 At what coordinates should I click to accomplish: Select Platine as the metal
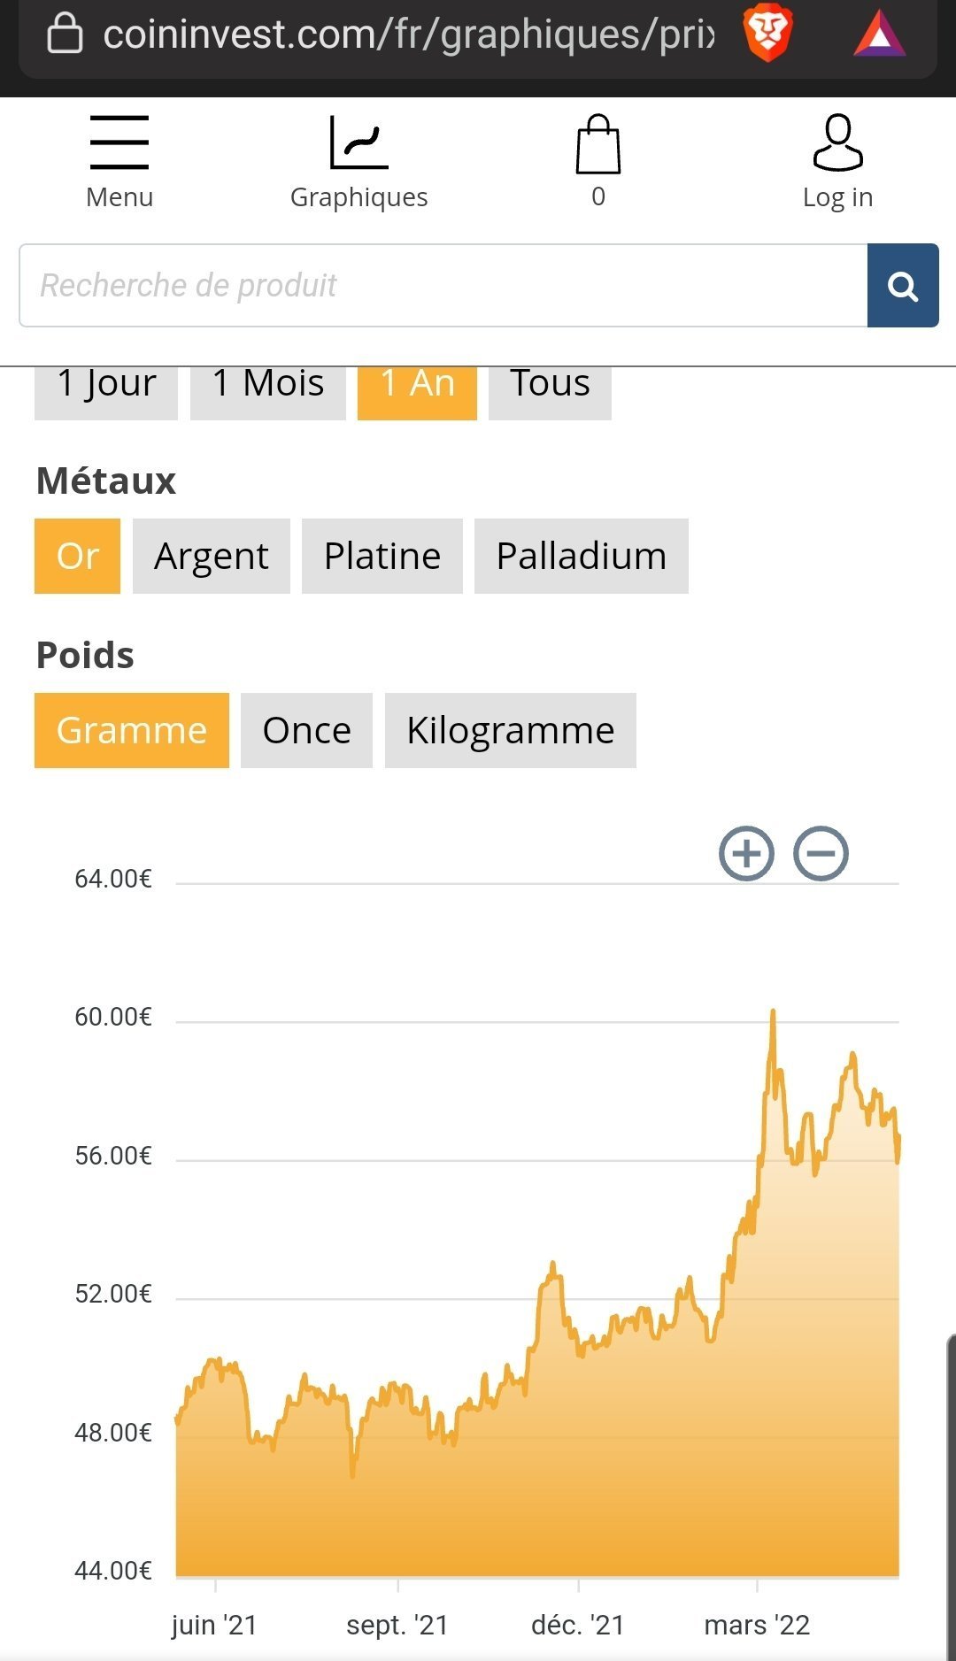[382, 556]
